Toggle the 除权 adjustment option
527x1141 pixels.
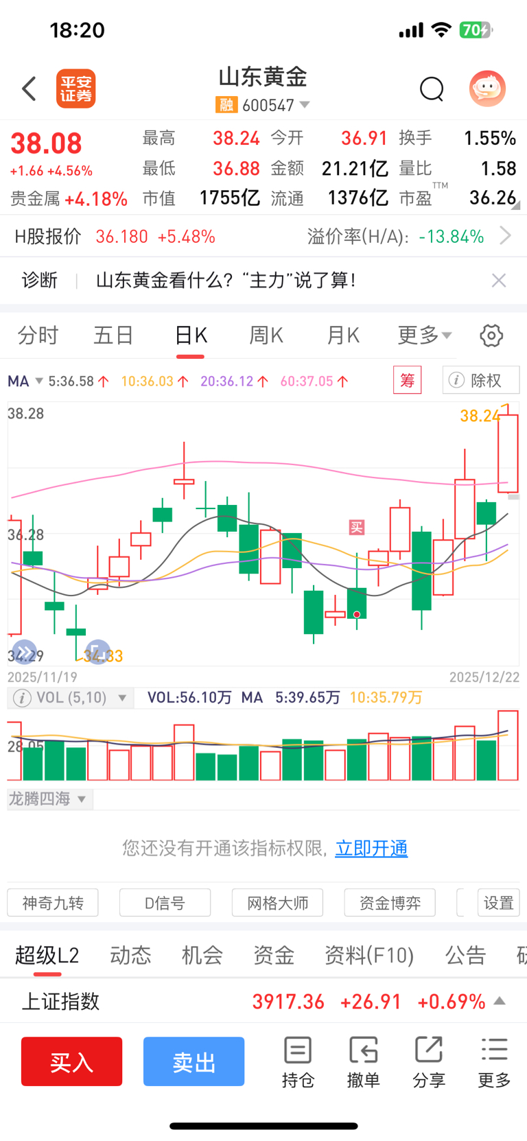point(482,380)
